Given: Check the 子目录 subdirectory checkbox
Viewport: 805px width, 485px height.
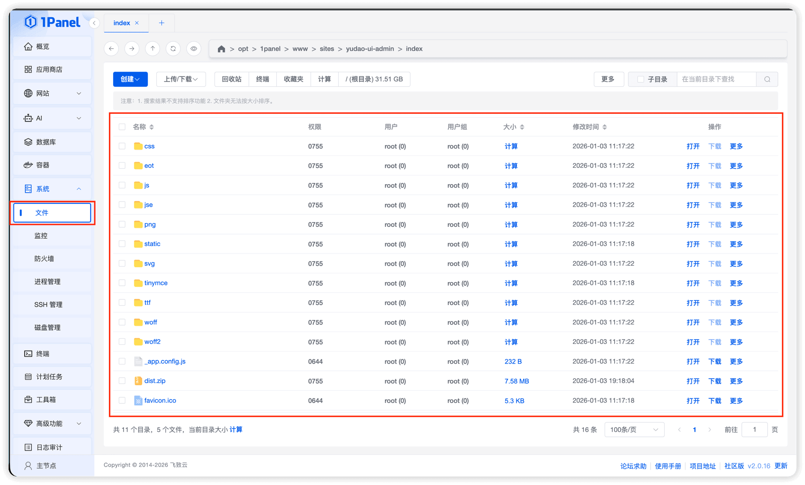Looking at the screenshot, I should point(640,79).
